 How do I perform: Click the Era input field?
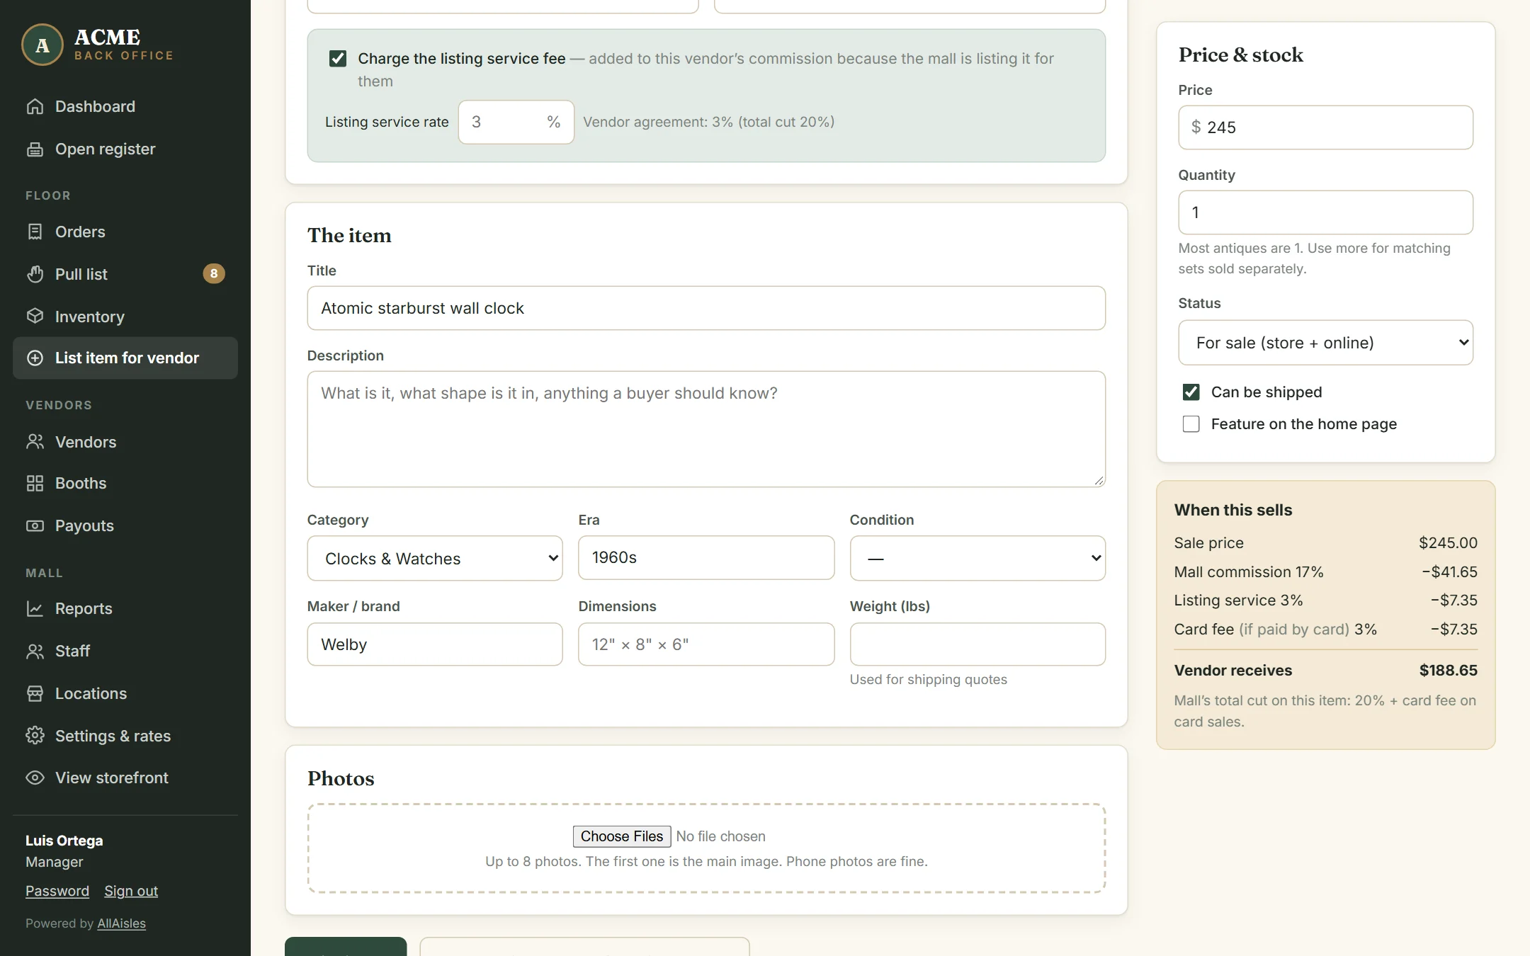point(706,557)
